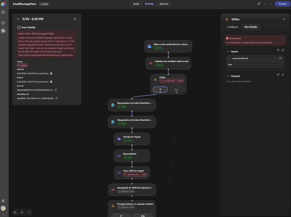Copy the Workflow ID value

coord(57,98)
